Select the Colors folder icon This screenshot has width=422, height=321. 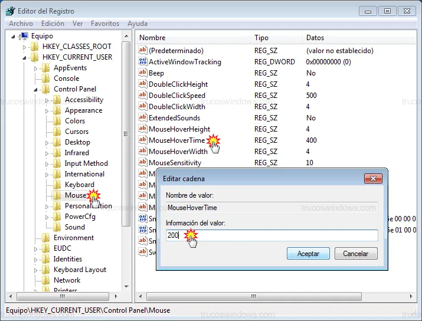point(57,121)
